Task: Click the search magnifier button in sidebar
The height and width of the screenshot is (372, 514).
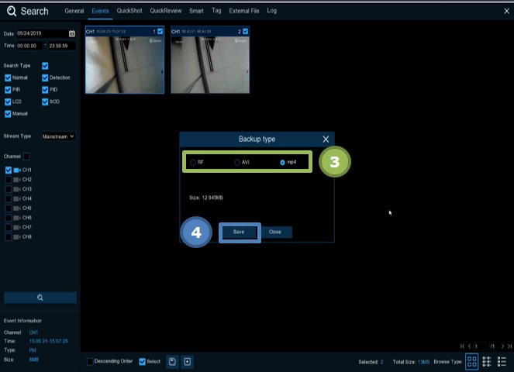Action: point(40,298)
